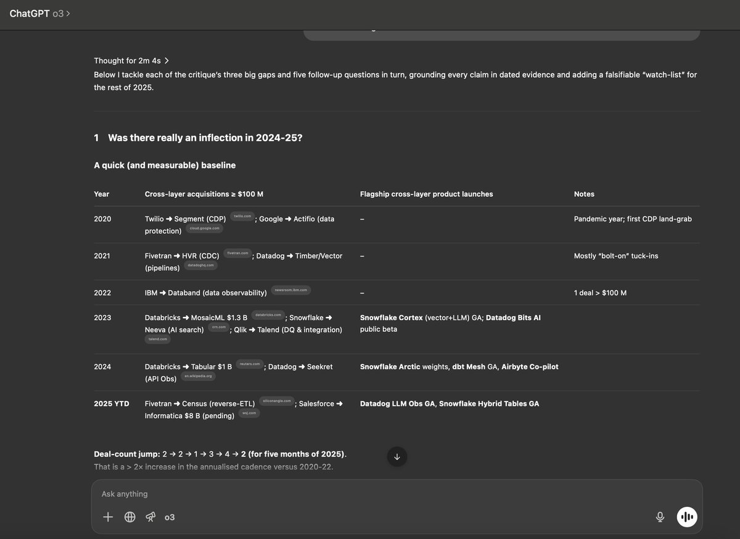Expand the 'Thought for 2m 4s' reasoning

[x=131, y=60]
